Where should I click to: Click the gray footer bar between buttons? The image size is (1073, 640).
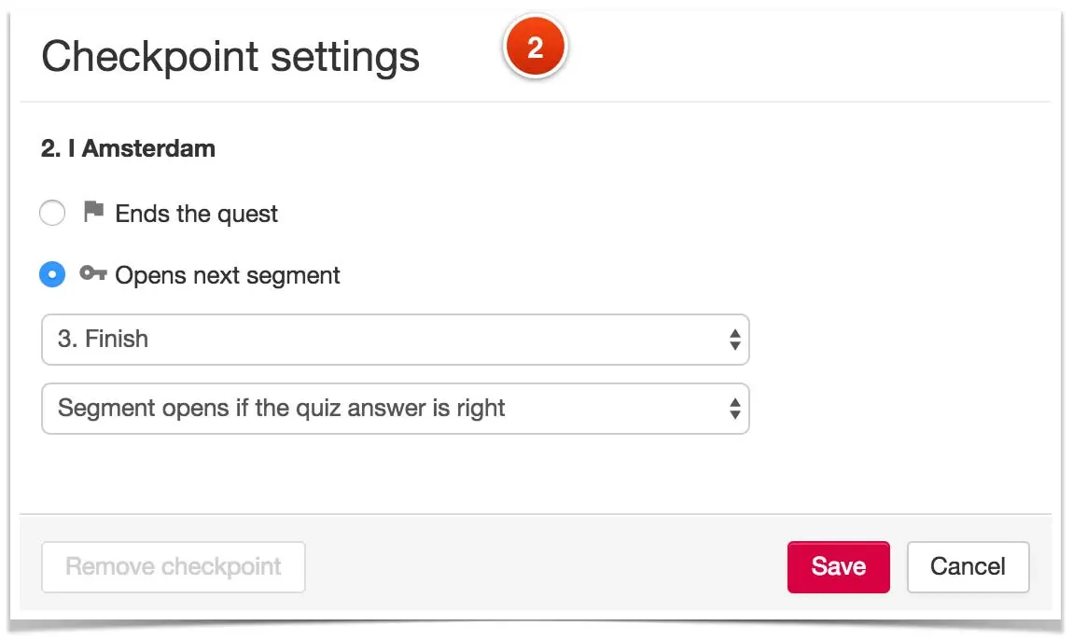[546, 566]
